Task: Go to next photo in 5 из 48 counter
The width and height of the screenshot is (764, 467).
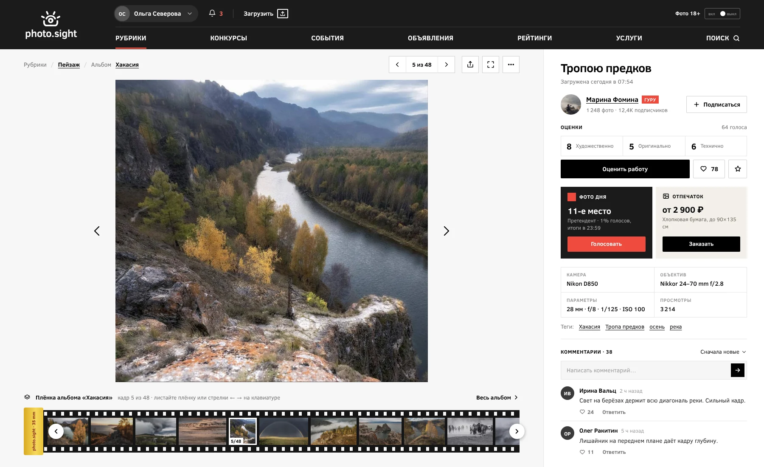Action: (446, 65)
